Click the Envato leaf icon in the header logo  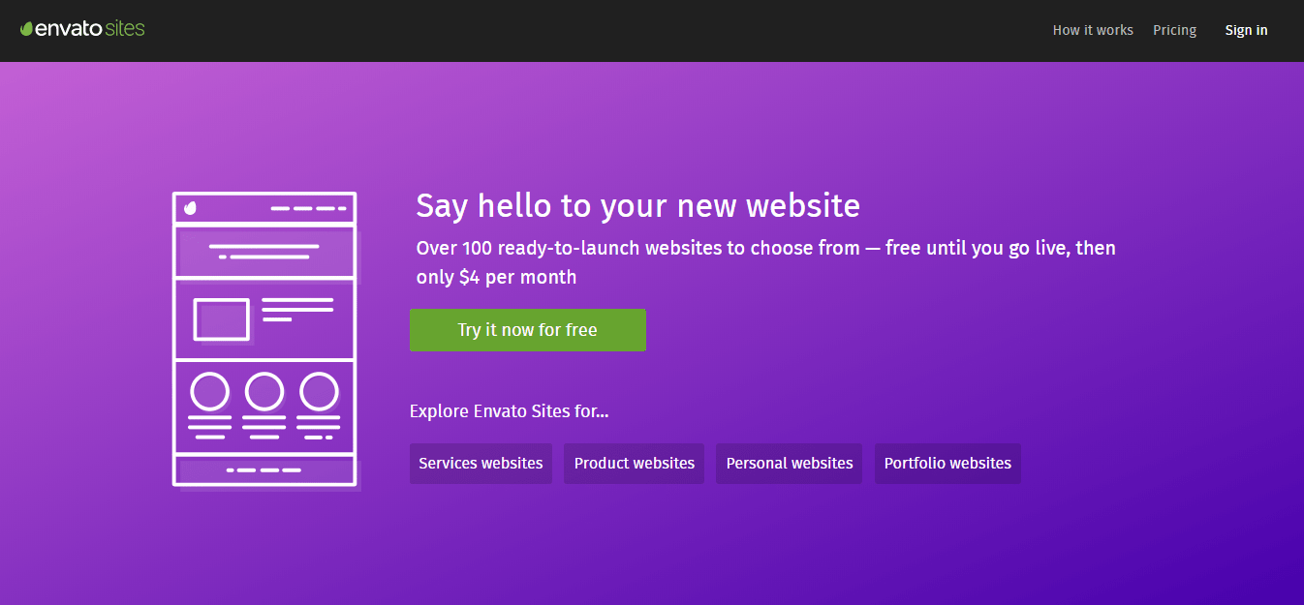click(x=27, y=29)
